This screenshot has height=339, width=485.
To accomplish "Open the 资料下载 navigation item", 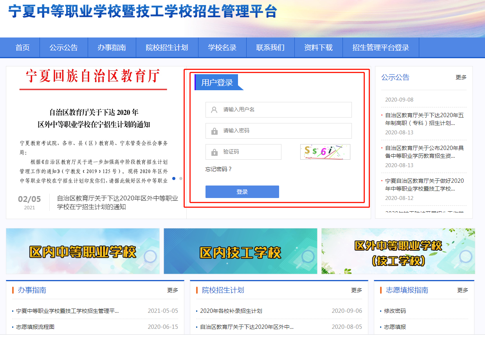I will point(319,48).
